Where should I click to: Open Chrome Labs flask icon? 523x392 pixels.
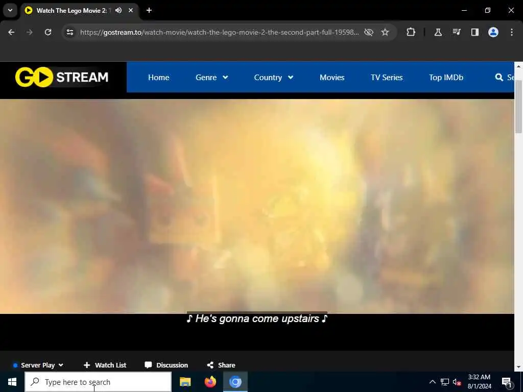click(x=438, y=32)
